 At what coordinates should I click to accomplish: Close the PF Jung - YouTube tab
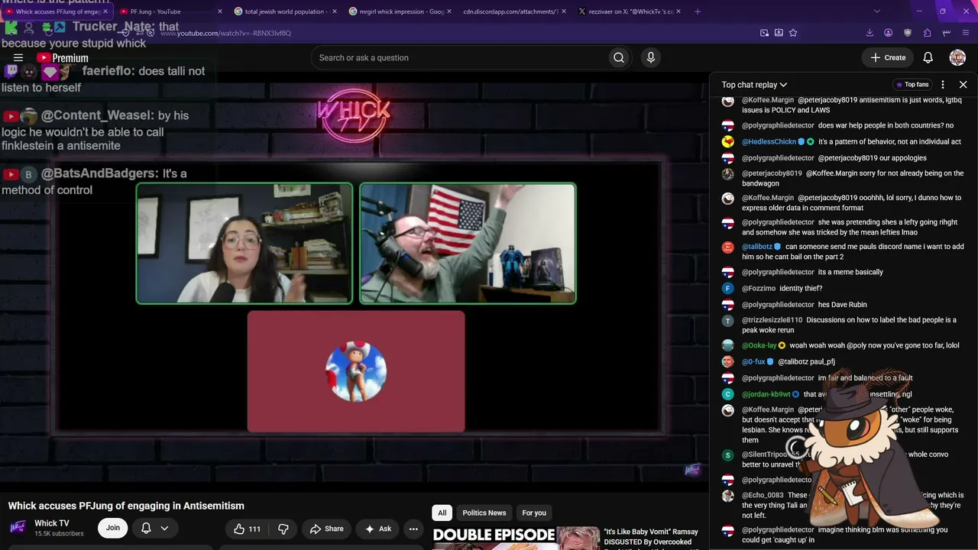tap(220, 11)
